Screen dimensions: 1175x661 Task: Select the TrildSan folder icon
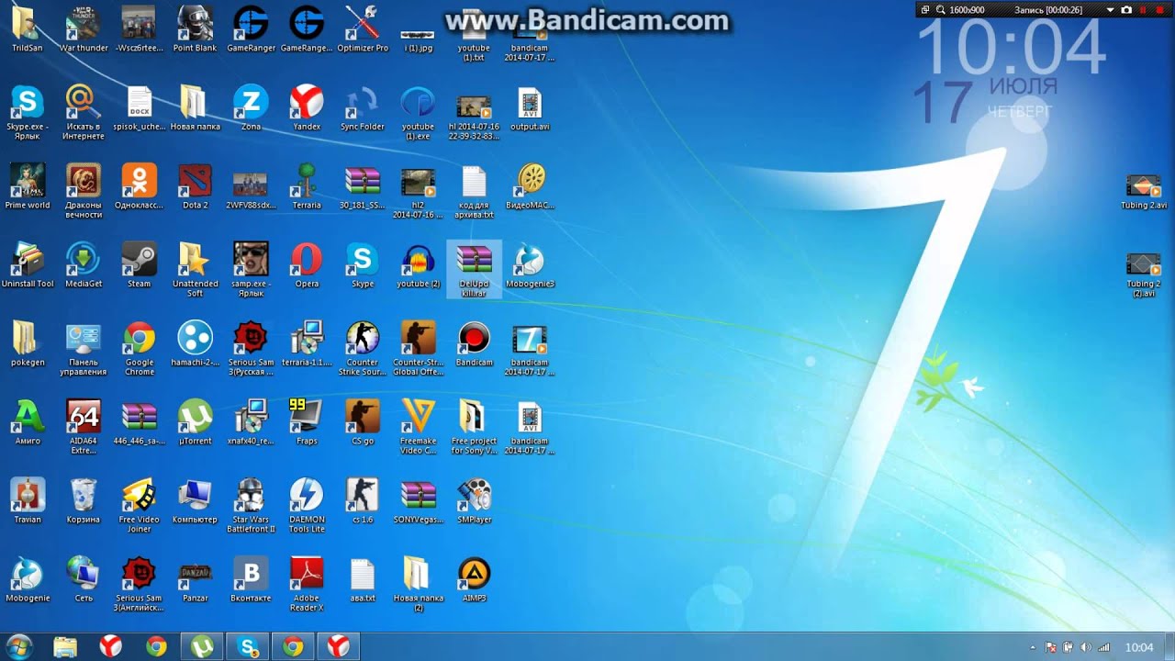coord(28,28)
